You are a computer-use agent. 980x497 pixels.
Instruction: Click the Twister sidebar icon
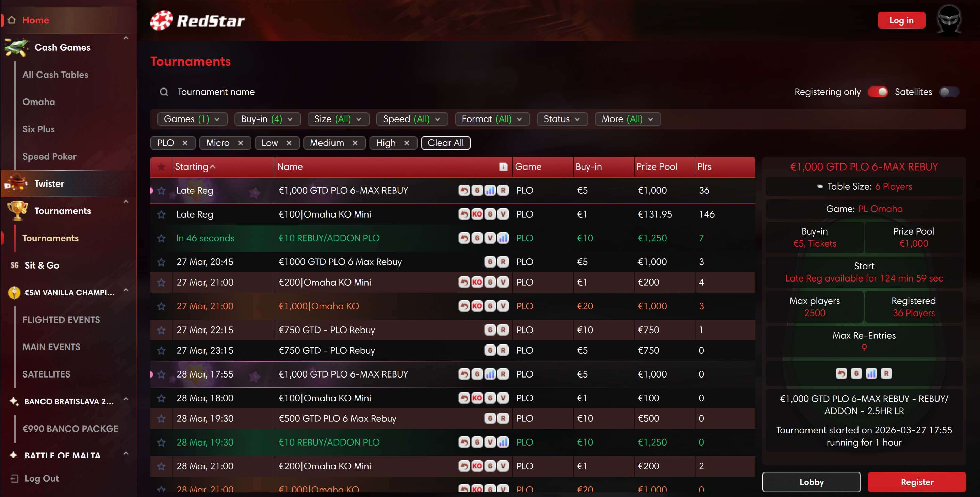[16, 183]
